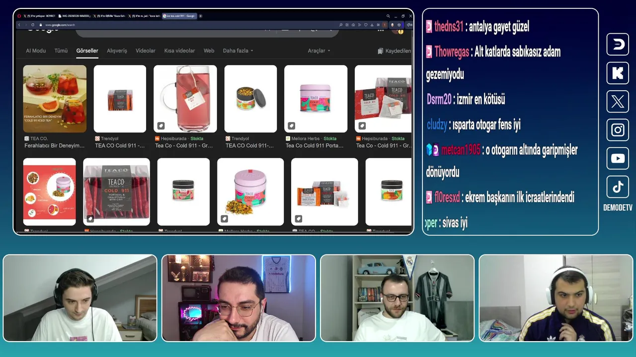Go back with browser back arrow
The height and width of the screenshot is (357, 636).
(19, 25)
